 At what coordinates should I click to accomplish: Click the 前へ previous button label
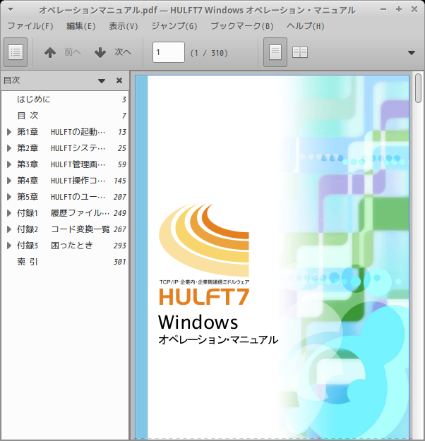[73, 52]
